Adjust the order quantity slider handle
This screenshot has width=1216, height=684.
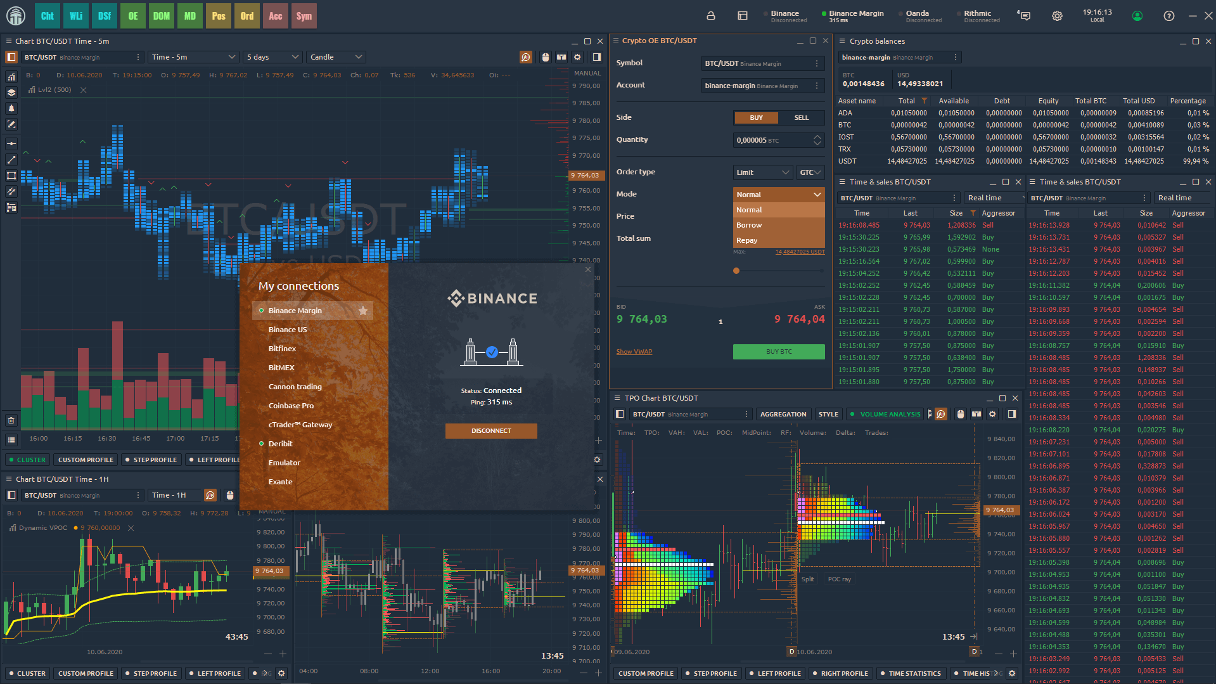click(x=736, y=271)
